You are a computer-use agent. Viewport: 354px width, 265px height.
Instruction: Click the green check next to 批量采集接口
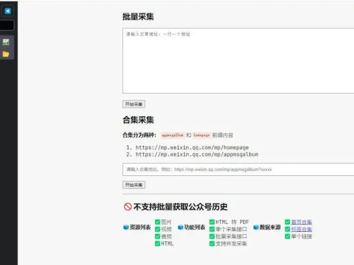pyautogui.click(x=212, y=236)
